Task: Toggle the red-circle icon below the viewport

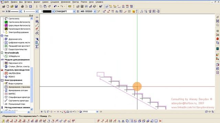Action: pos(65,112)
